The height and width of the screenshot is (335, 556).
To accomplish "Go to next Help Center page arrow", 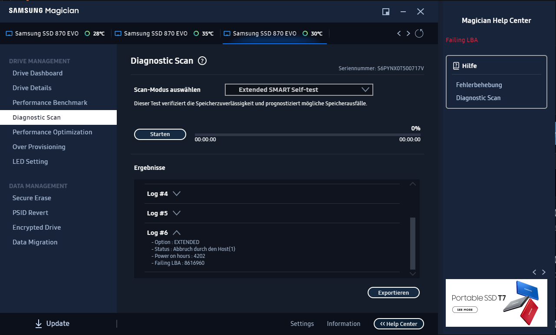I will pos(543,272).
